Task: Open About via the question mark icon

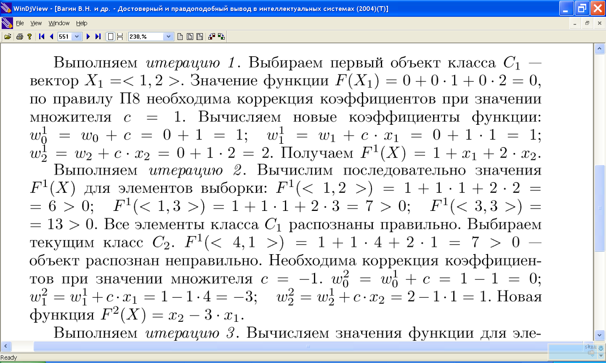Action: 29,37
